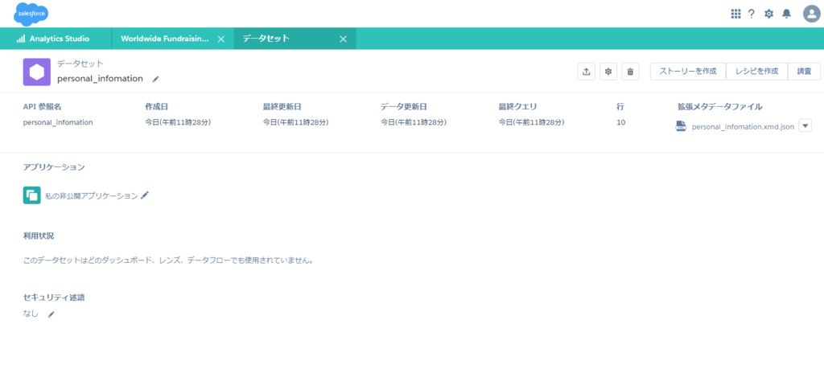This screenshot has height=386, width=824.
Task: Click 作成日 value 今日(午前11時28分)
Action: [178, 122]
